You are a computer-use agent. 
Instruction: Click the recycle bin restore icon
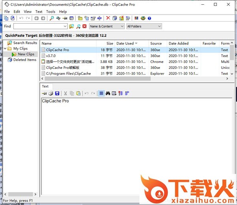coord(115,18)
